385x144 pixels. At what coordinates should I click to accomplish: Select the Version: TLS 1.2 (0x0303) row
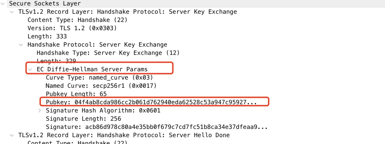click(x=72, y=28)
